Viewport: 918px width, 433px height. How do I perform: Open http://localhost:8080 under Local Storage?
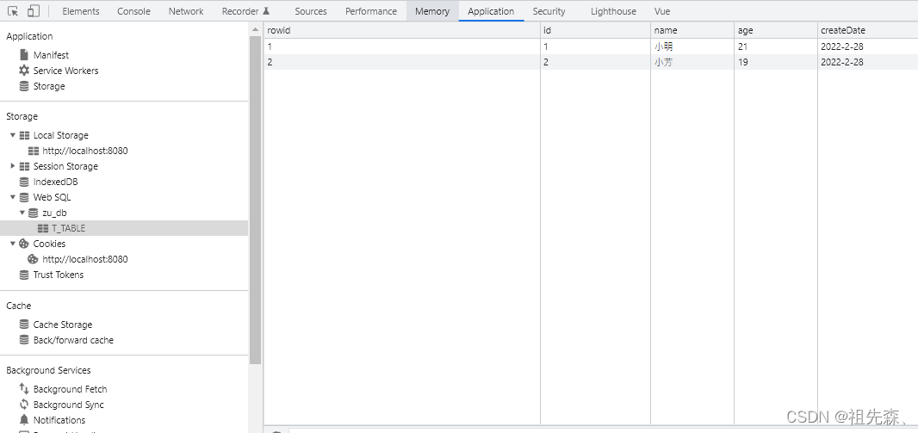click(x=85, y=151)
